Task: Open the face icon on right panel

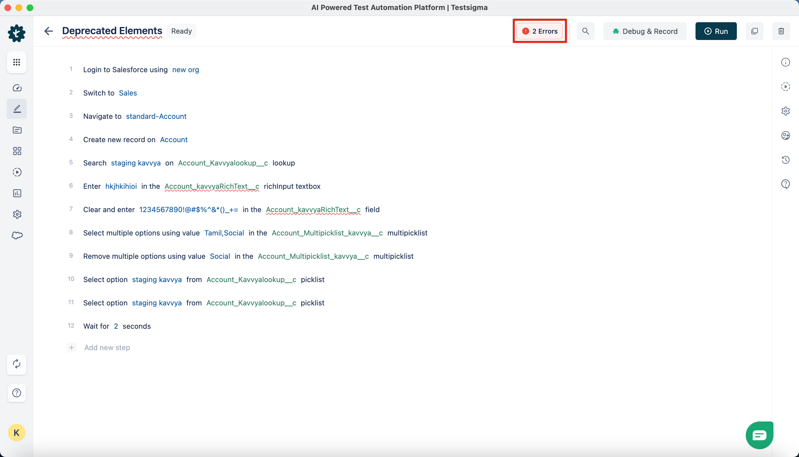Action: pyautogui.click(x=785, y=135)
